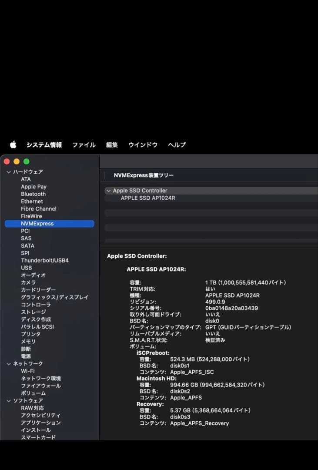Screen dimensions: 318x470
Task: Click the Apple_APFS_Recovery content value
Action: (x=199, y=423)
